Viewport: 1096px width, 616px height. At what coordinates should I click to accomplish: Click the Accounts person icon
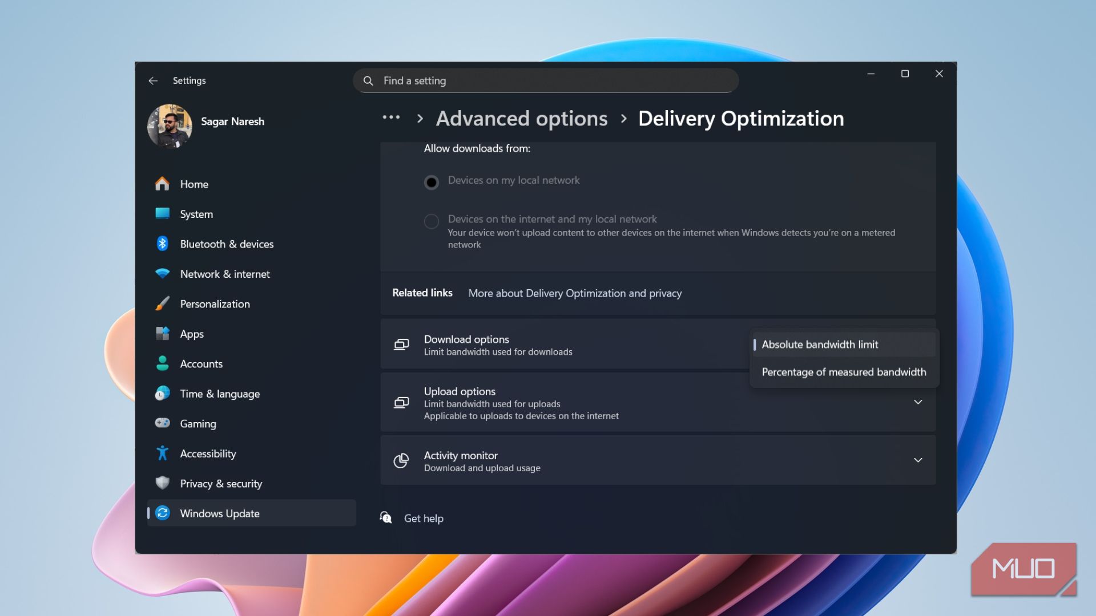click(162, 363)
